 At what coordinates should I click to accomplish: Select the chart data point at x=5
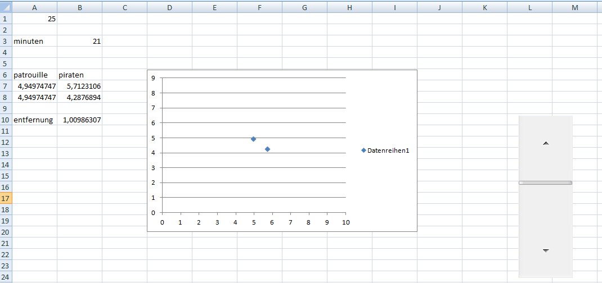tap(254, 139)
